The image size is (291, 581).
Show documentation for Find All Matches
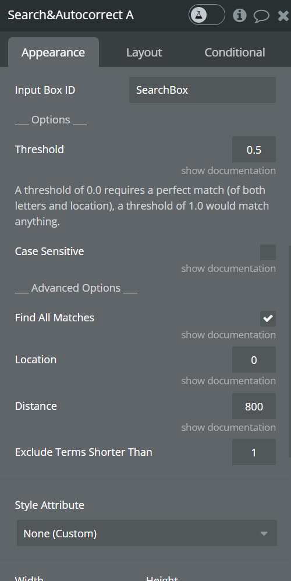click(x=228, y=335)
